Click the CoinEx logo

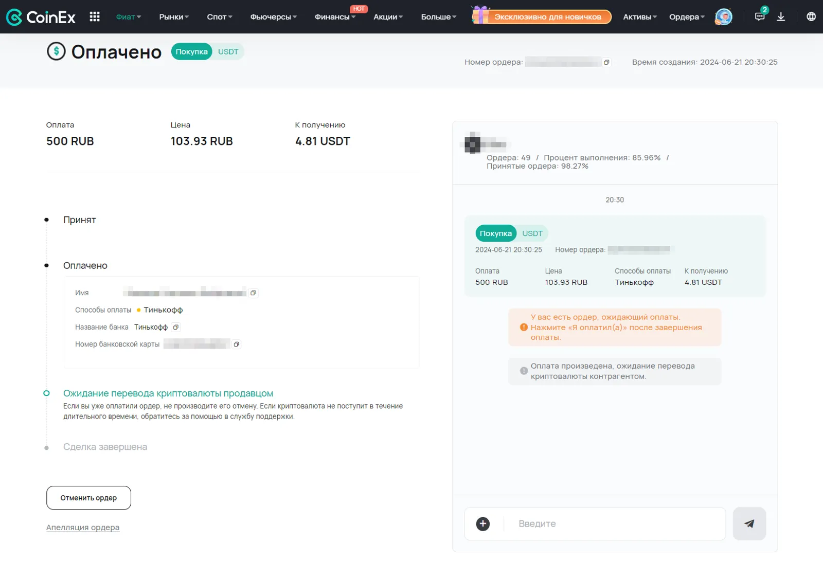(41, 17)
